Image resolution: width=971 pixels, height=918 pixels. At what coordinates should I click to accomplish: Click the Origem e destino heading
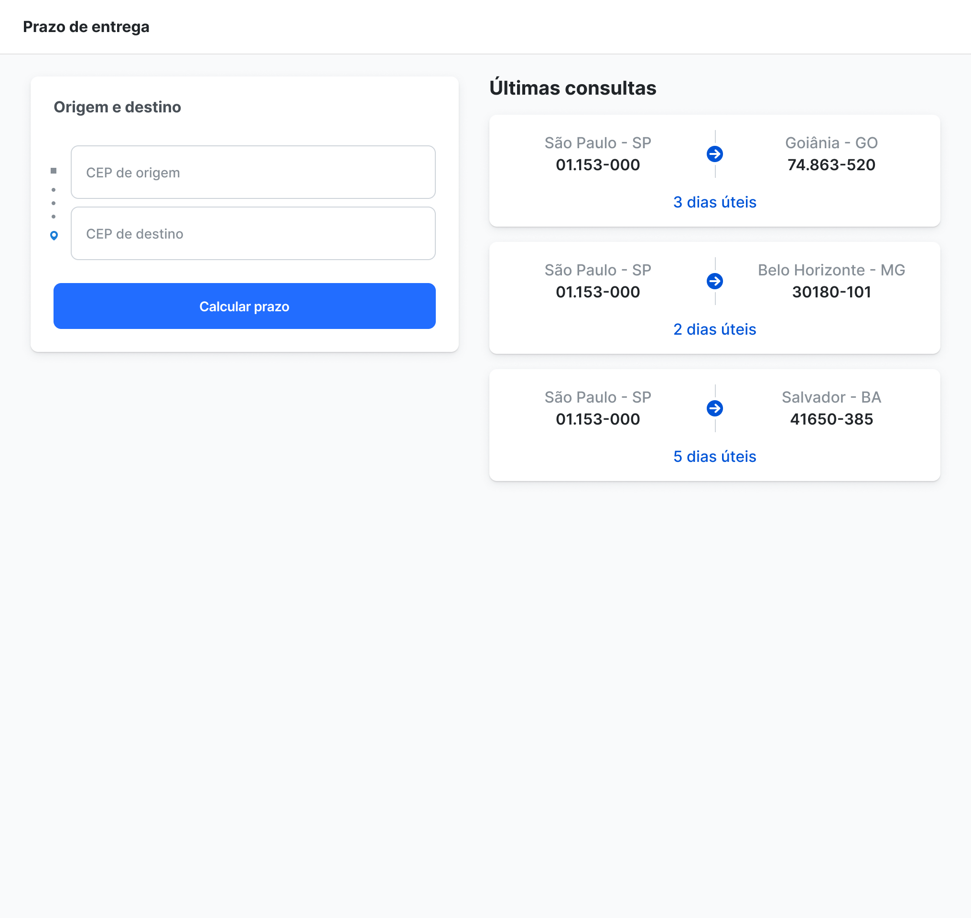click(x=118, y=107)
